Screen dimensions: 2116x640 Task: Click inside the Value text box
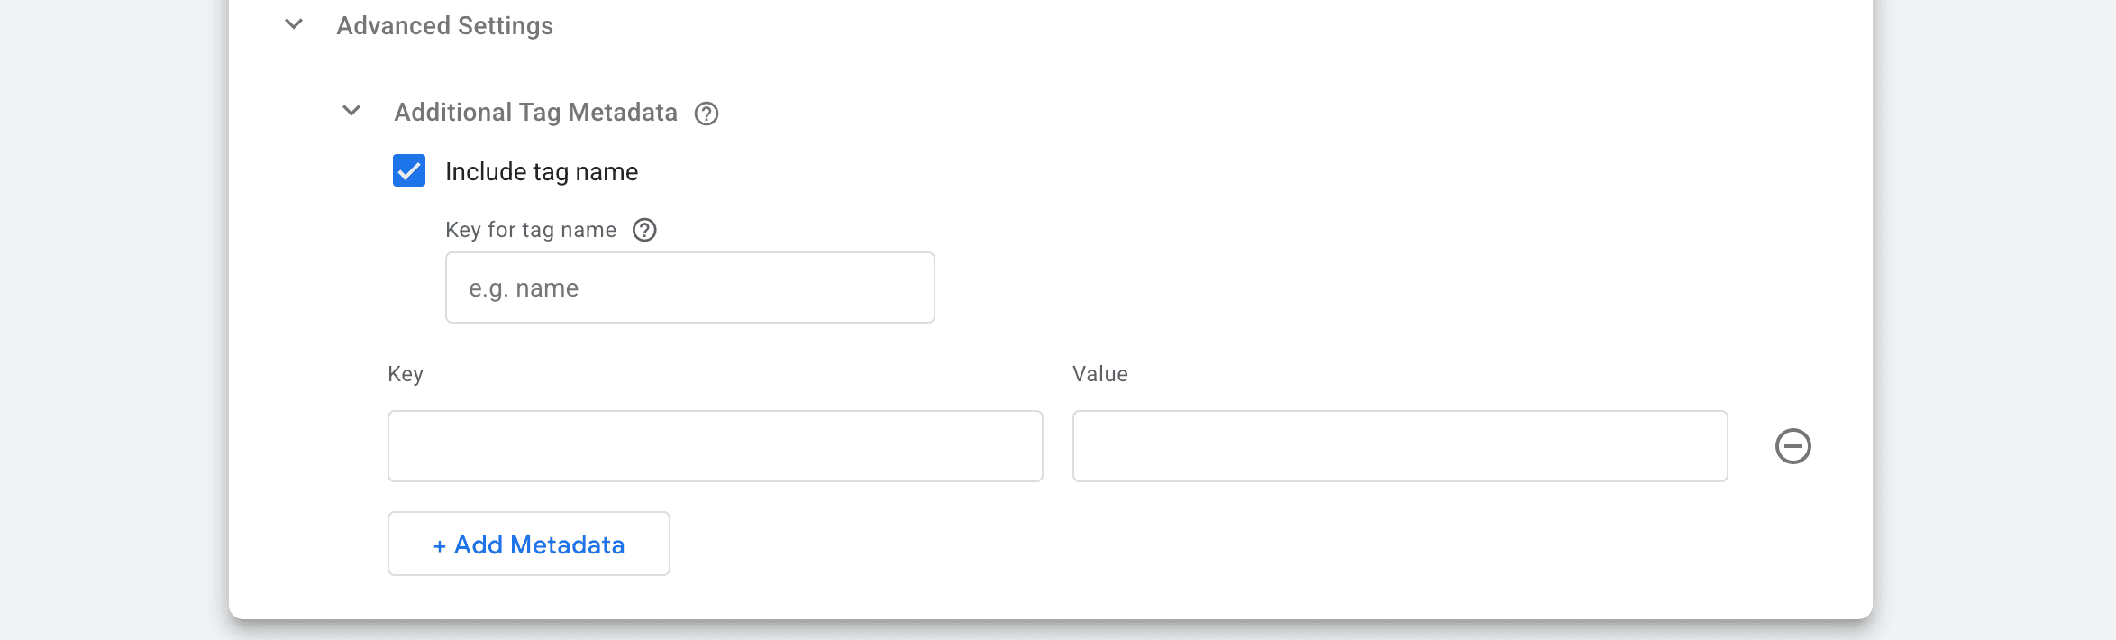click(1400, 445)
